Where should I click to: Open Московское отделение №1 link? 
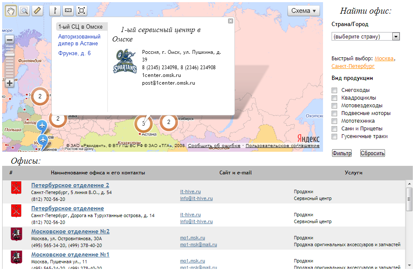coord(70,254)
